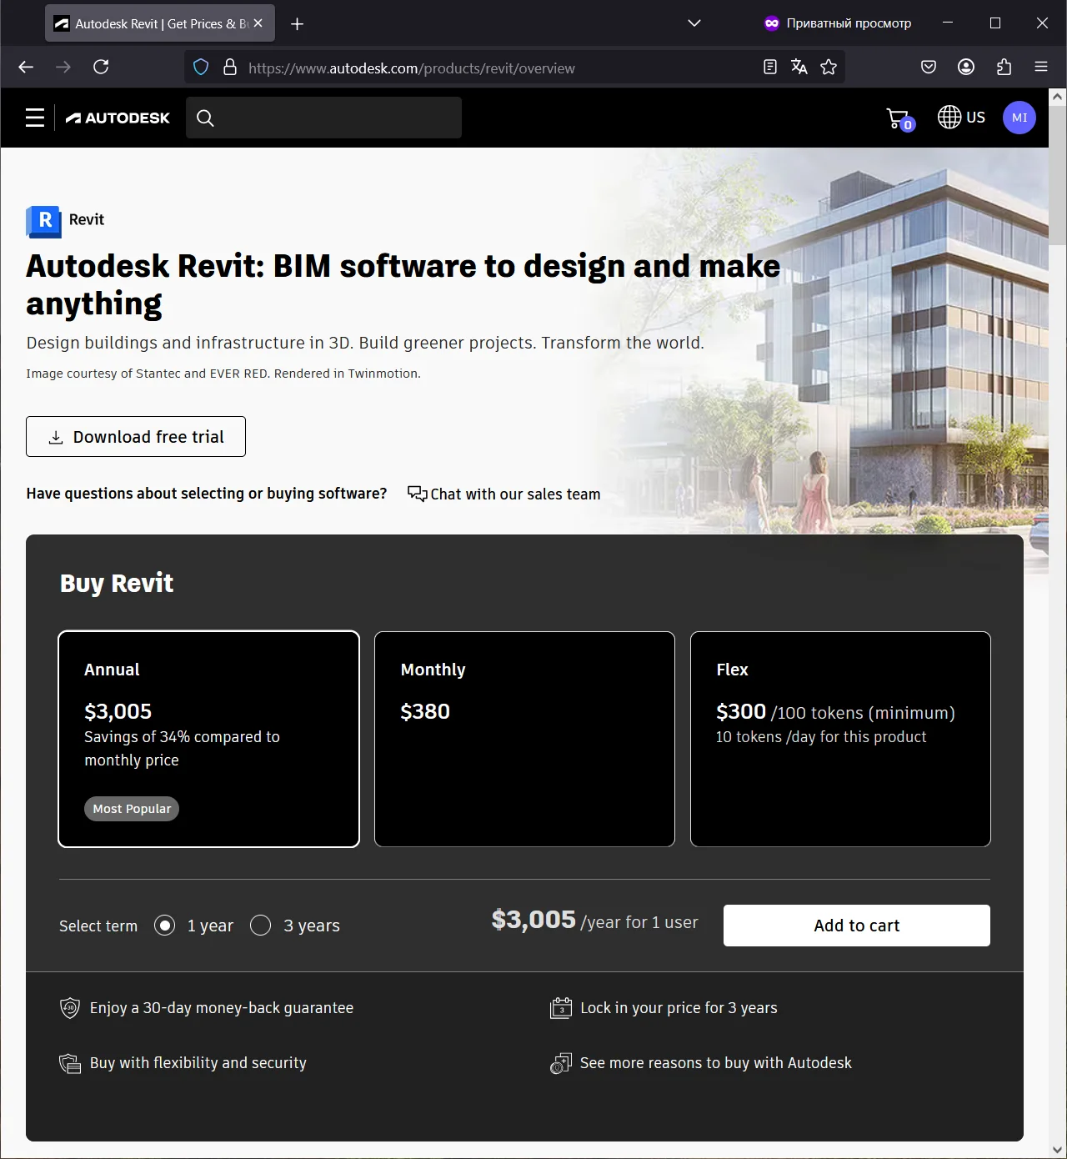Viewport: 1067px width, 1159px height.
Task: Choose the Monthly $380 plan
Action: pyautogui.click(x=524, y=739)
